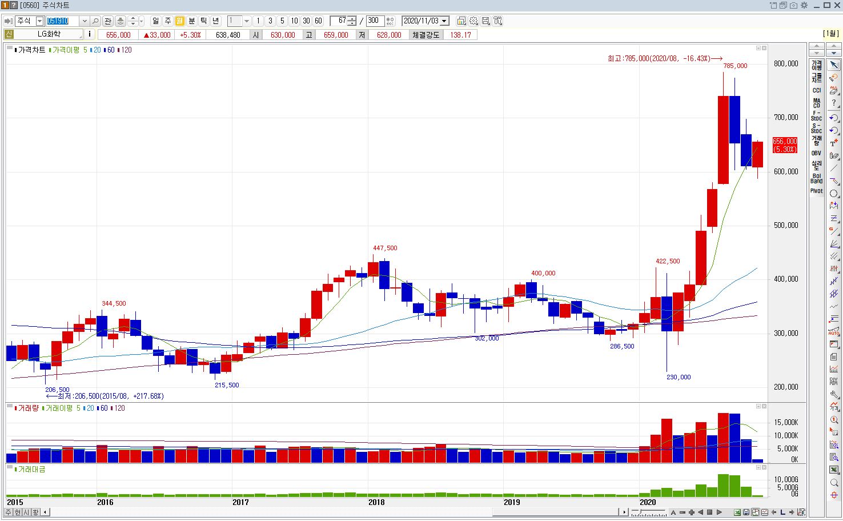Select the arrow pointer tool

pos(834,65)
